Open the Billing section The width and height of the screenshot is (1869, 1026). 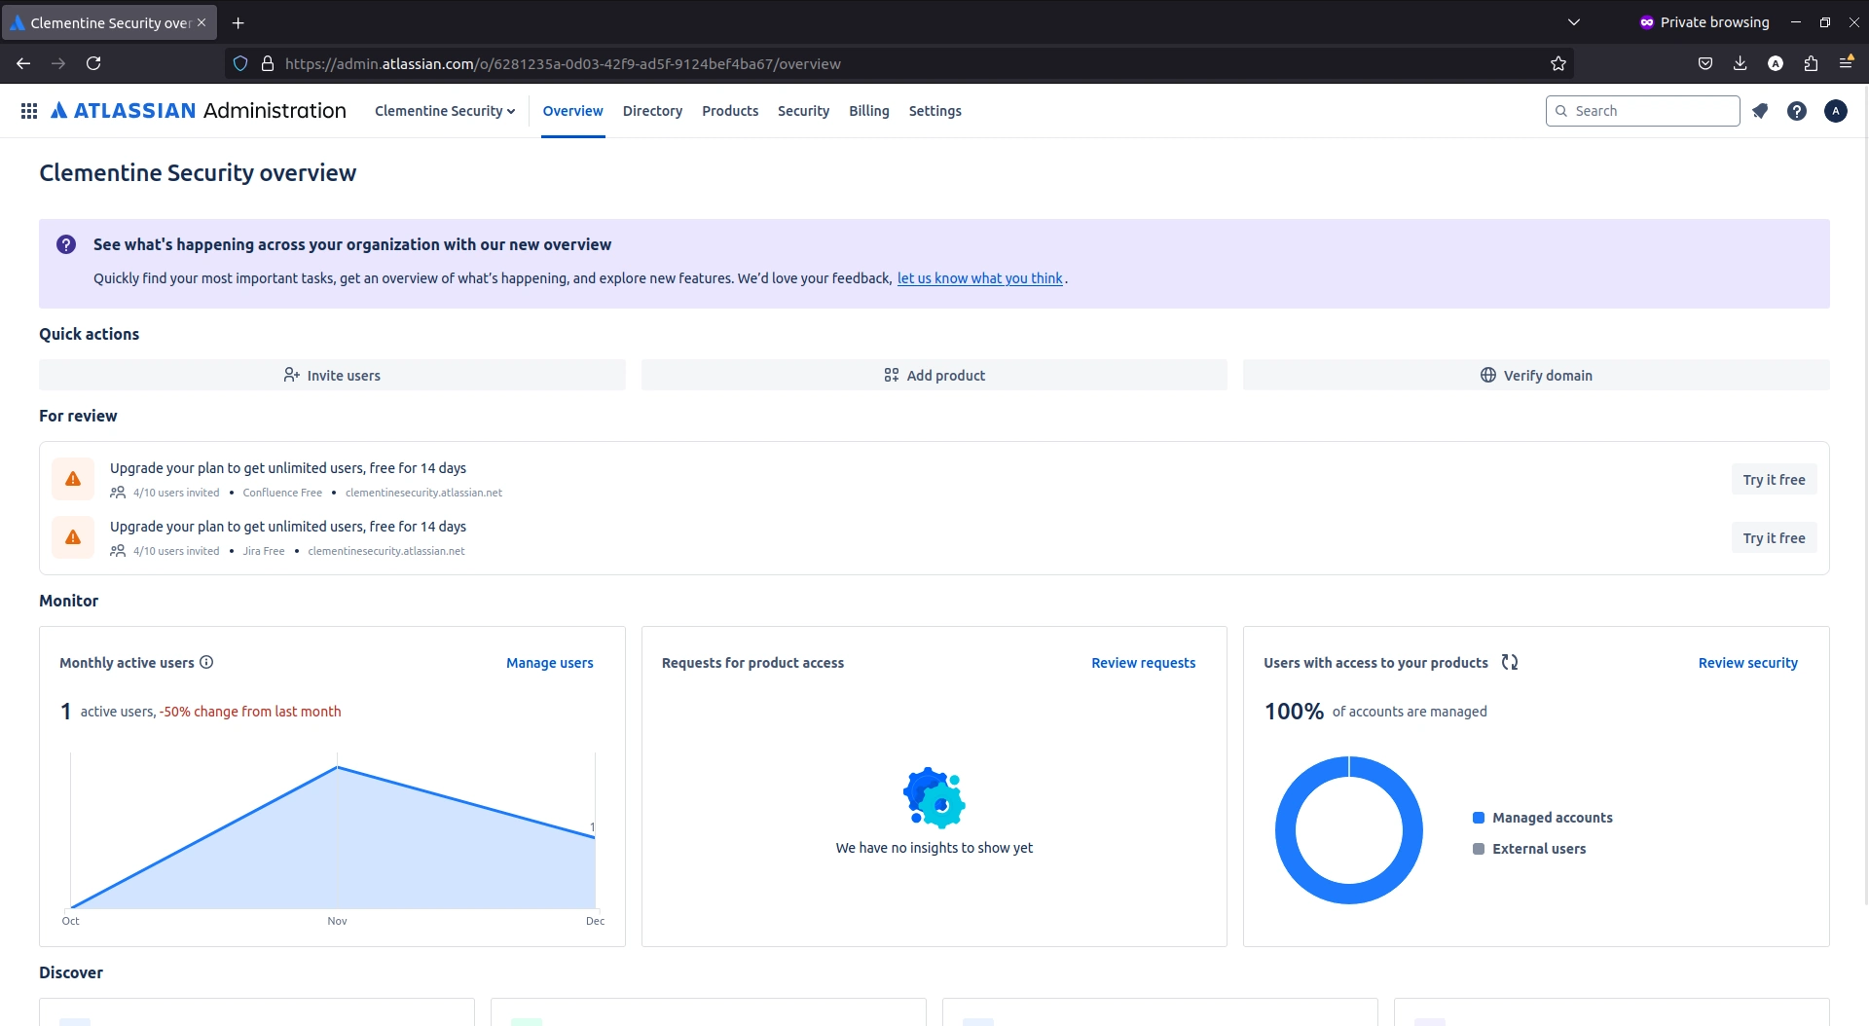click(869, 111)
